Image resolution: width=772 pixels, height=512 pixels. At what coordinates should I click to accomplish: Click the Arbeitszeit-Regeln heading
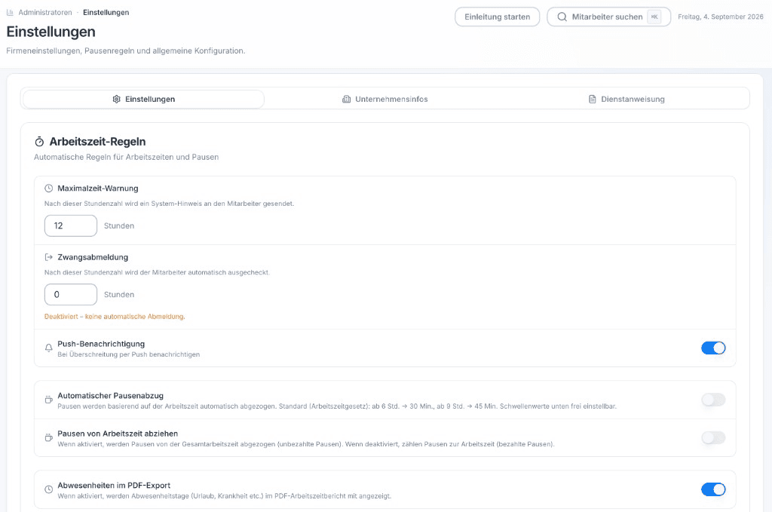pos(97,142)
